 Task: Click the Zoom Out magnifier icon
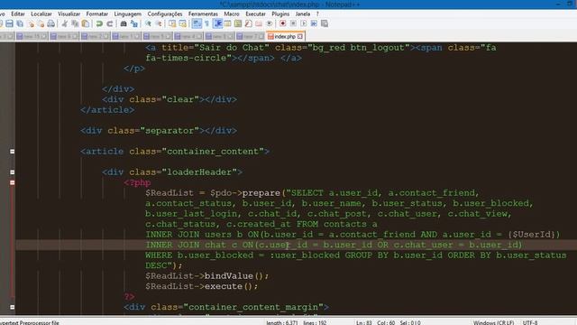[x=159, y=23]
